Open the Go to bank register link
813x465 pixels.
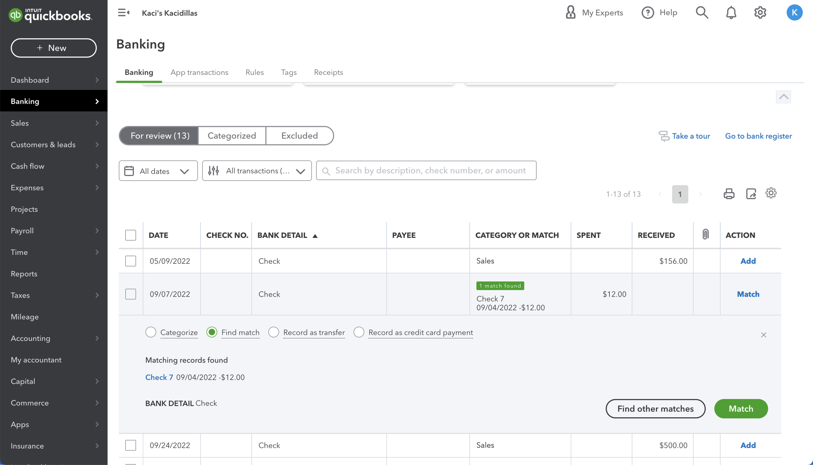[x=758, y=136]
